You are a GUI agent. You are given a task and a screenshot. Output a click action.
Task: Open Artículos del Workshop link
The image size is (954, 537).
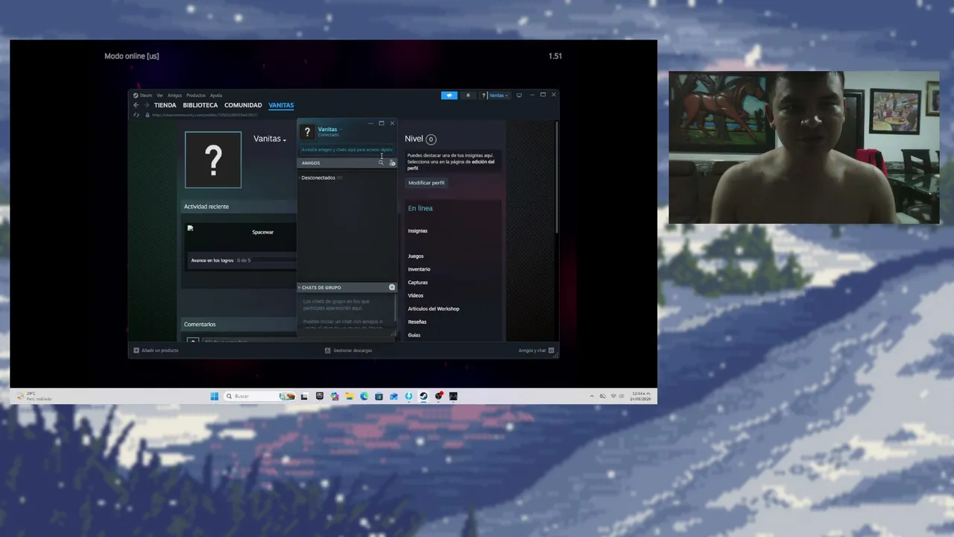pyautogui.click(x=433, y=309)
